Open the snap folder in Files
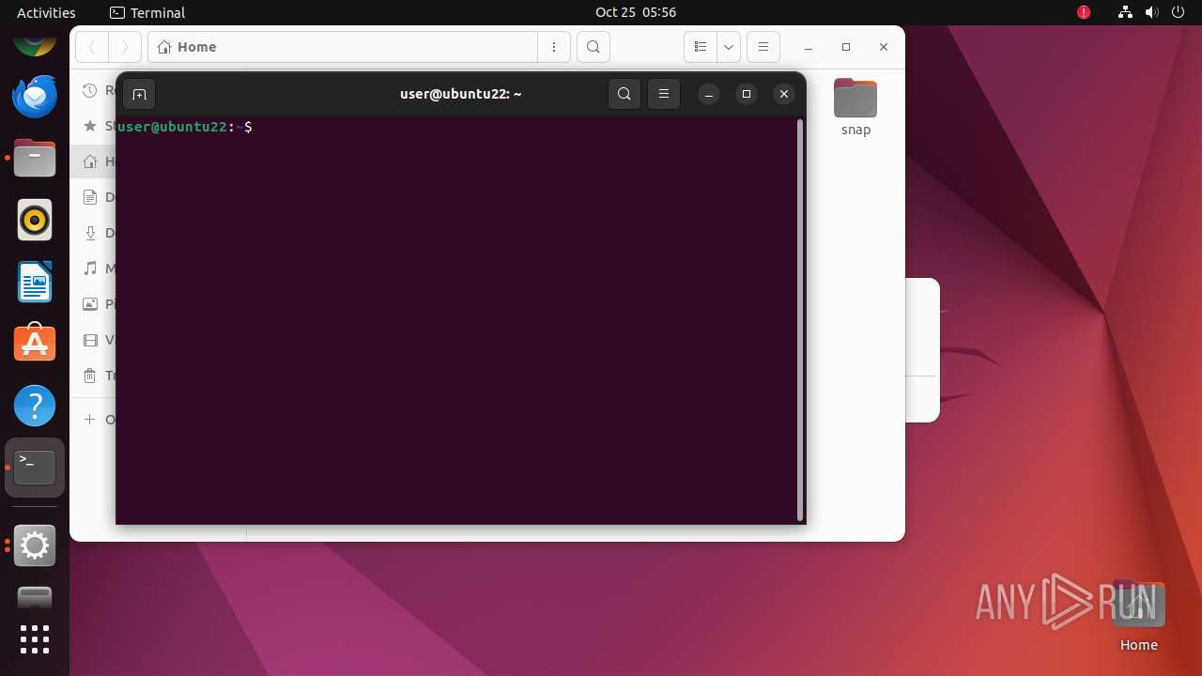Screen dimensions: 1202x676 (855, 107)
